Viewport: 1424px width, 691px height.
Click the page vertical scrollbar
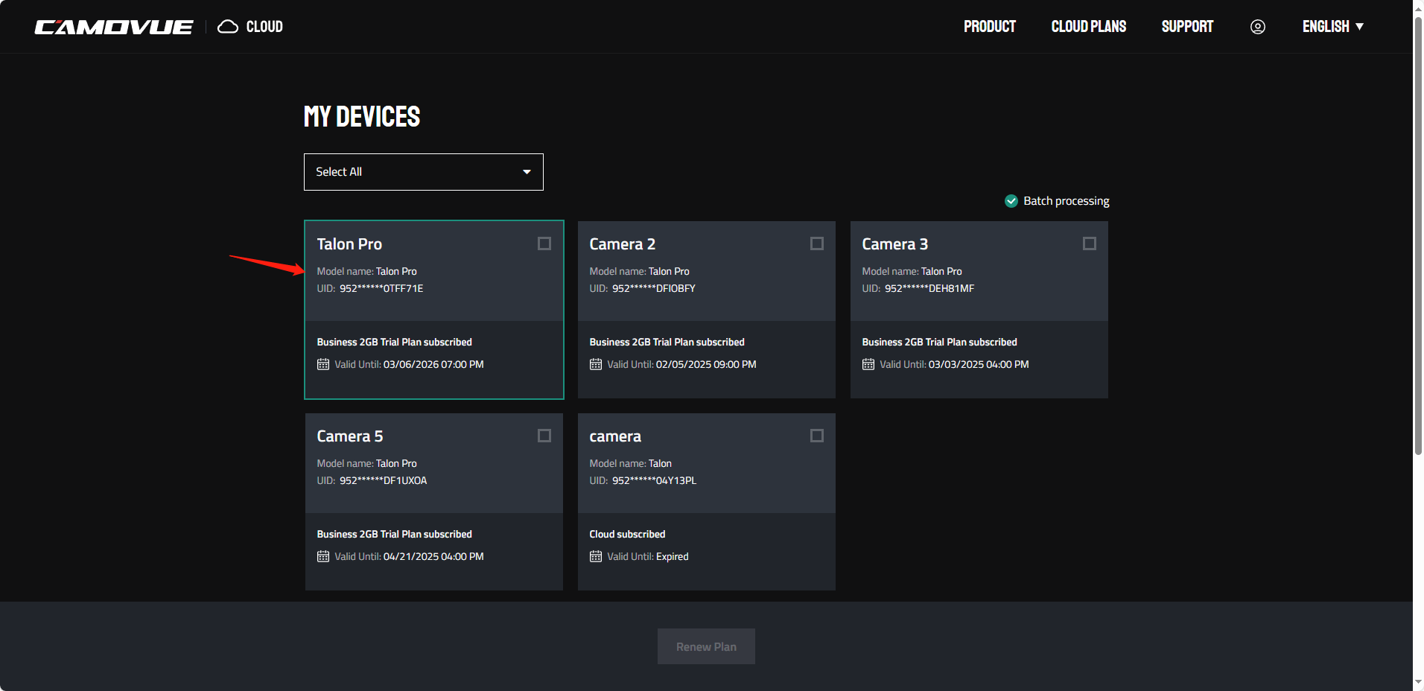(x=1418, y=235)
